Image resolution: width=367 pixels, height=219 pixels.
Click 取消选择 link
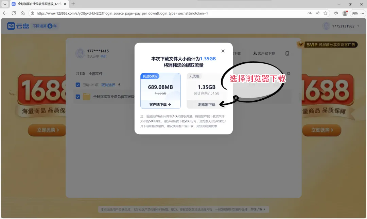(108, 85)
